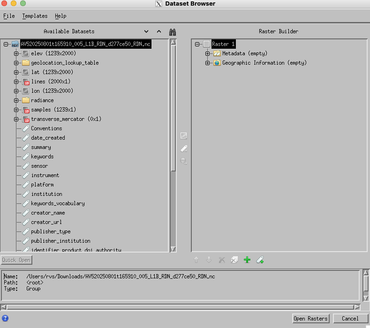Click the add dataset to raster icon
370x328 pixels.
[183, 136]
